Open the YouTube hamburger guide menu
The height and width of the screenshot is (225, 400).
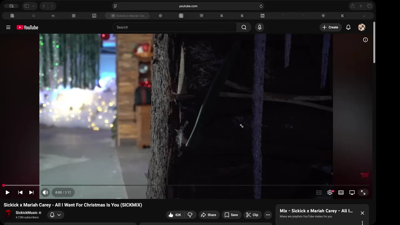tap(8, 27)
